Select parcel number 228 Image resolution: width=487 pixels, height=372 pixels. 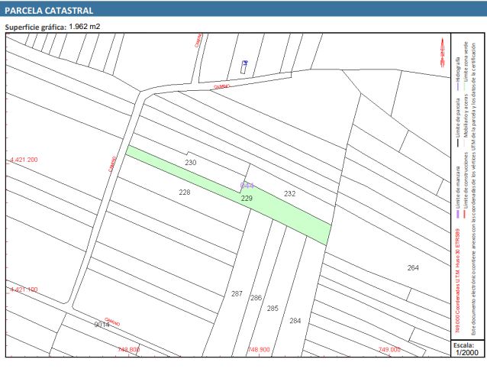(x=184, y=192)
